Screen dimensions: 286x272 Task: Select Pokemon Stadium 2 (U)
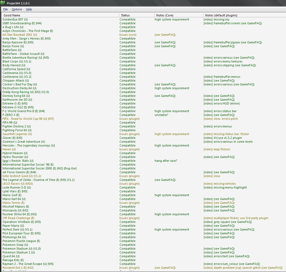[x=19, y=252]
